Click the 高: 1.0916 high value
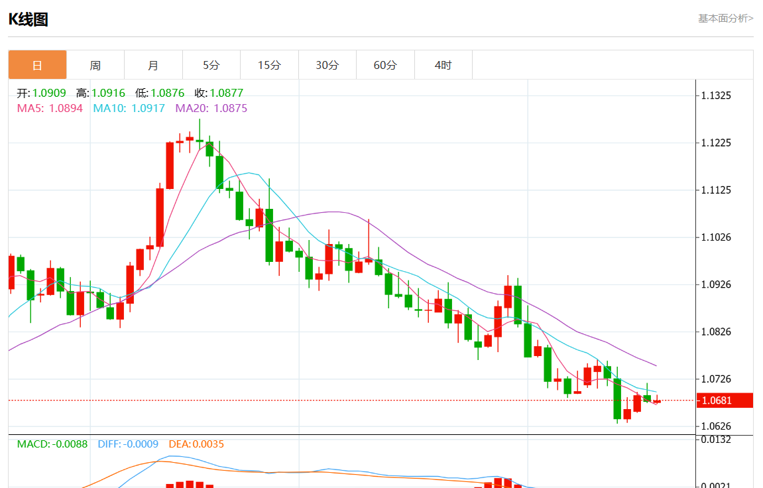Viewport: 763px width, 488px height. click(101, 93)
